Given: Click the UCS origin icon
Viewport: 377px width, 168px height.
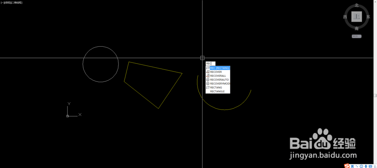Looking at the screenshot, I should pos(67,116).
